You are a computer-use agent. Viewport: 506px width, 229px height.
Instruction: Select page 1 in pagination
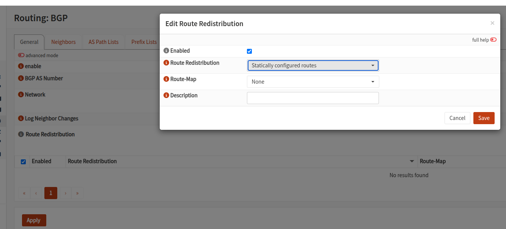[x=51, y=193]
